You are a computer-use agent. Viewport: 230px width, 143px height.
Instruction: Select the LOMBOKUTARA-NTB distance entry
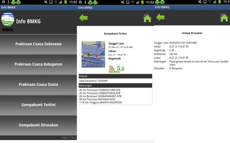point(100,90)
